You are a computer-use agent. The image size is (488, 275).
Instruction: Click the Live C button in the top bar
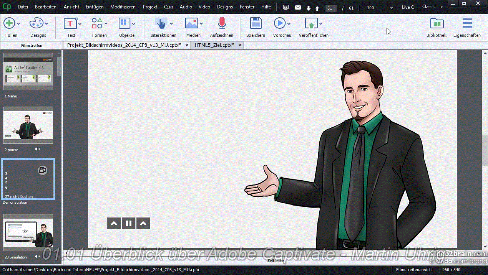(x=408, y=7)
